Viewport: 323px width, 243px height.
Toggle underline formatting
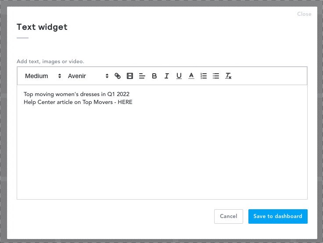coord(179,76)
